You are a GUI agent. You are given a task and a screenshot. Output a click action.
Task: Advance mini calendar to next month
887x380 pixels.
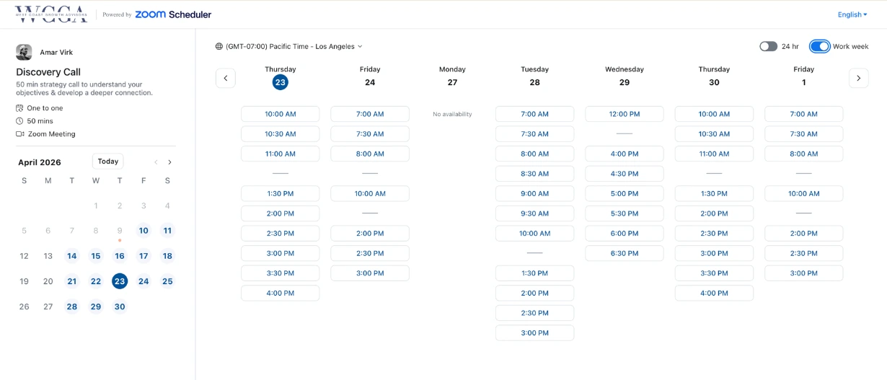170,162
